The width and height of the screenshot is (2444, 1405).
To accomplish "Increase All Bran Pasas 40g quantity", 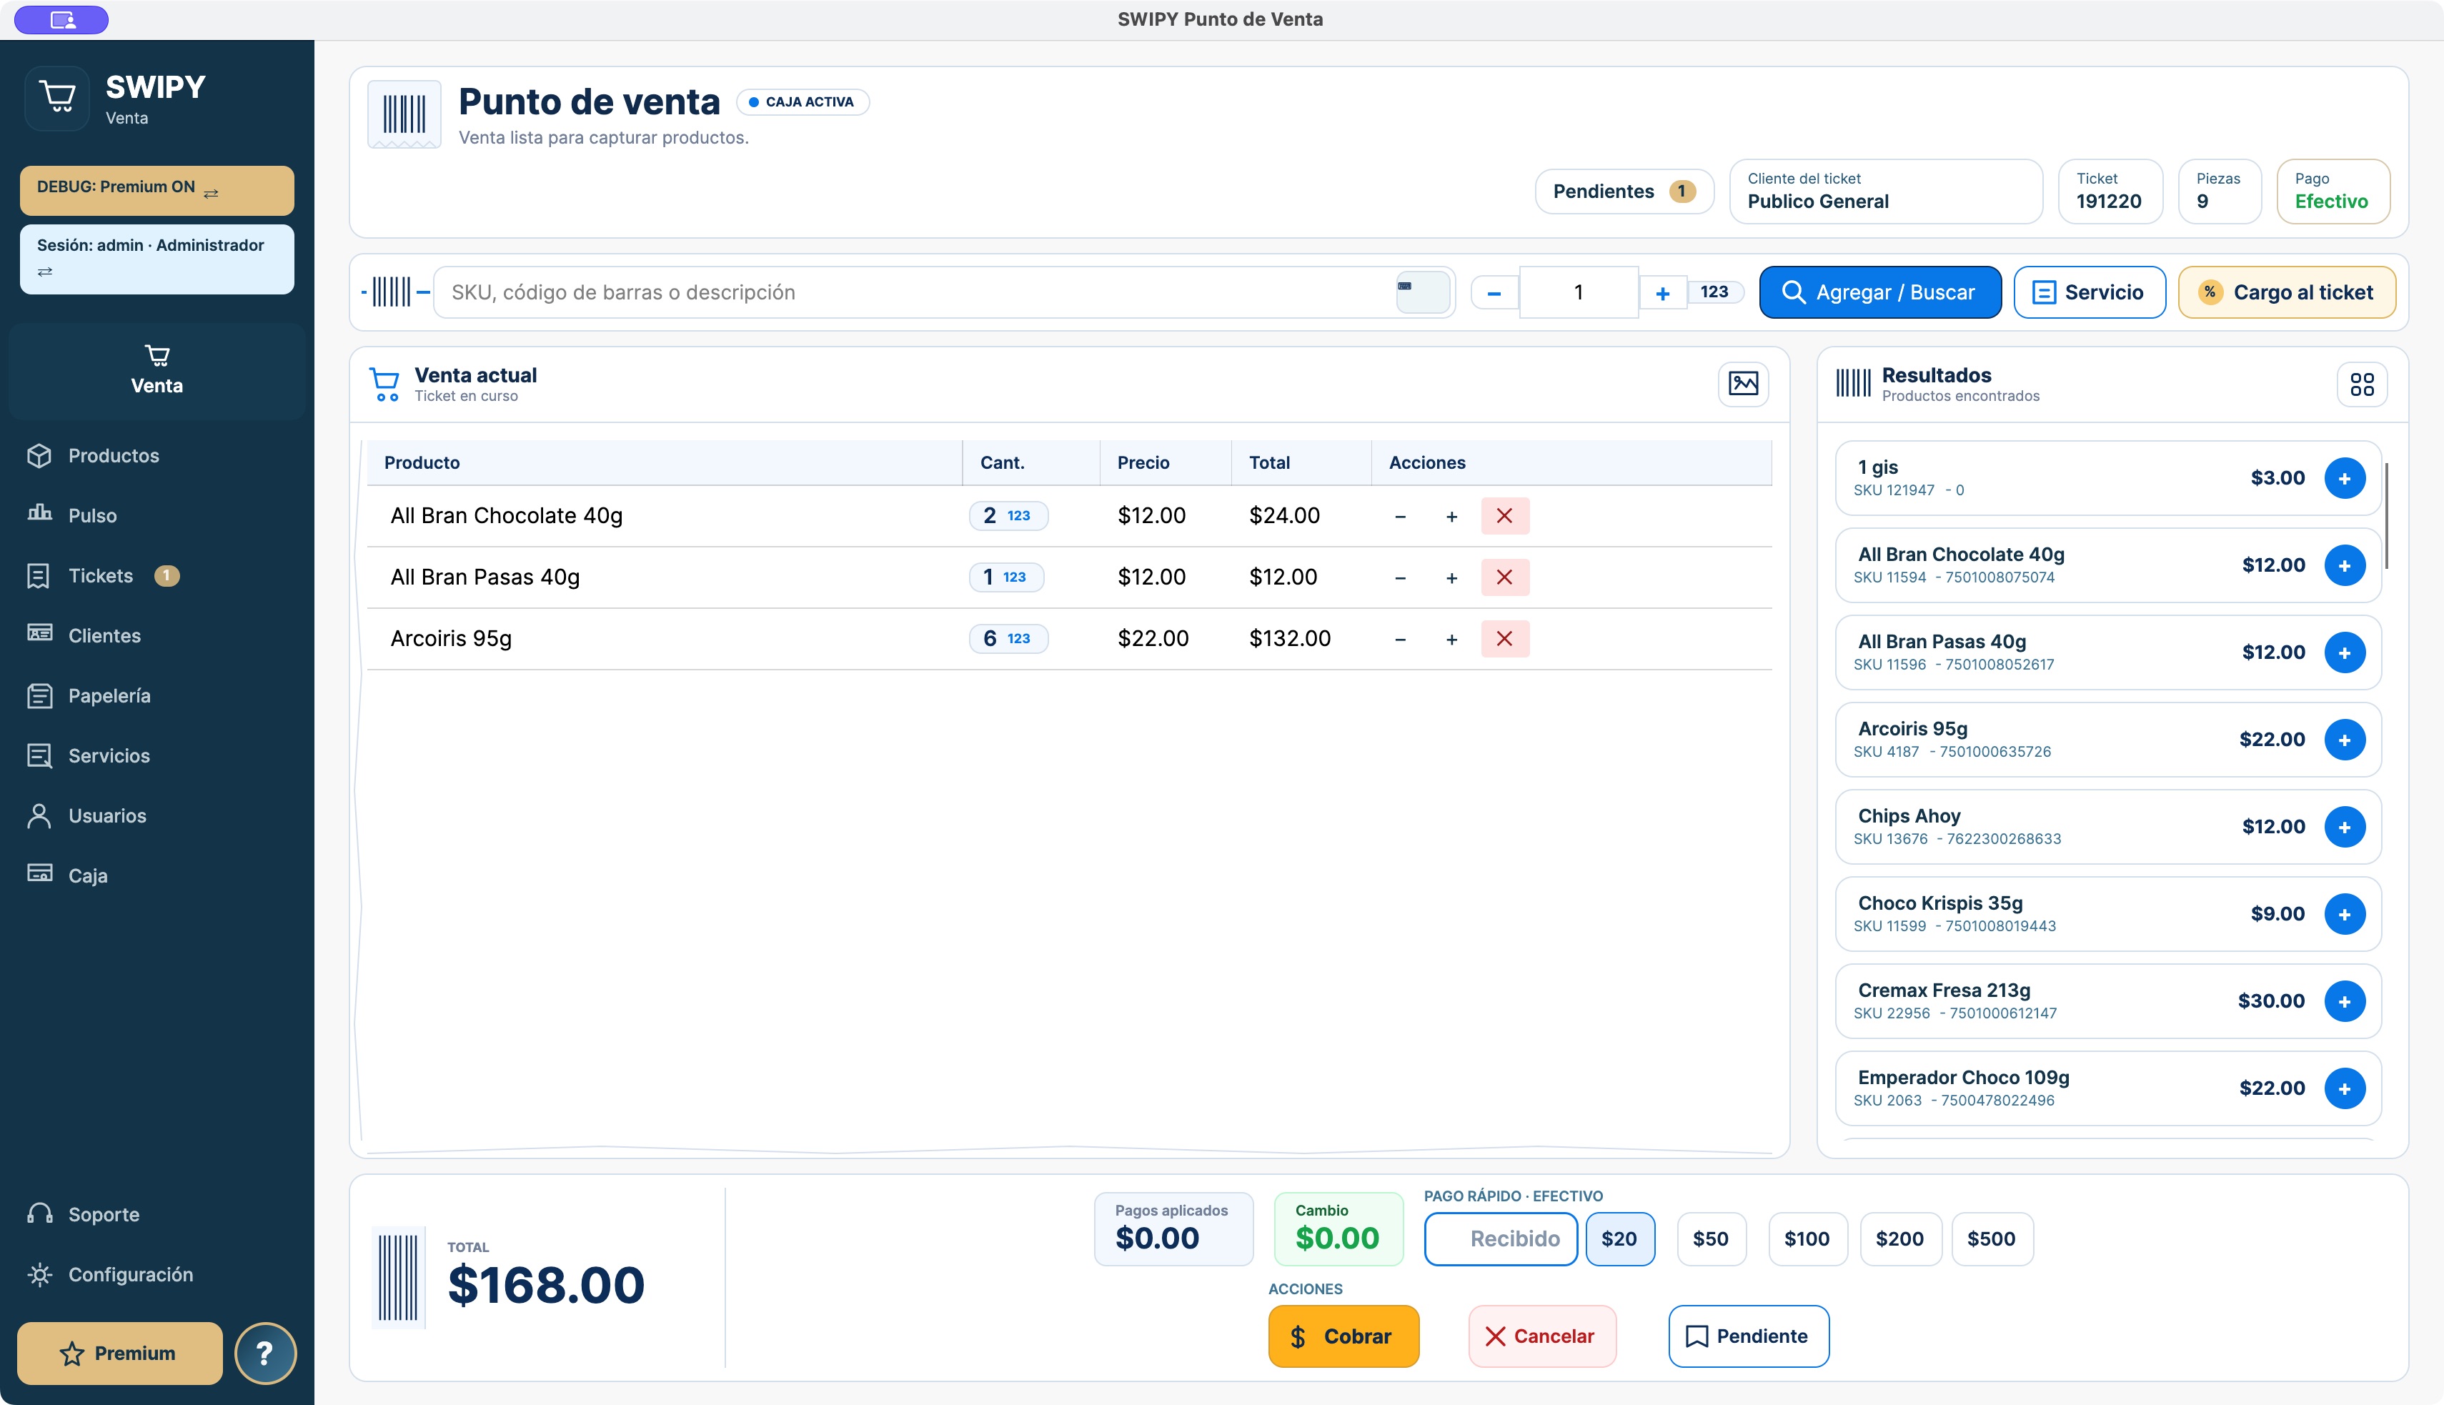I will tap(1451, 578).
